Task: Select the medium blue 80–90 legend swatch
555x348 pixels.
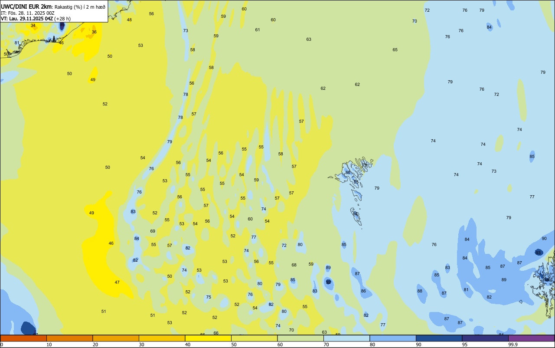Action: tap(393, 338)
